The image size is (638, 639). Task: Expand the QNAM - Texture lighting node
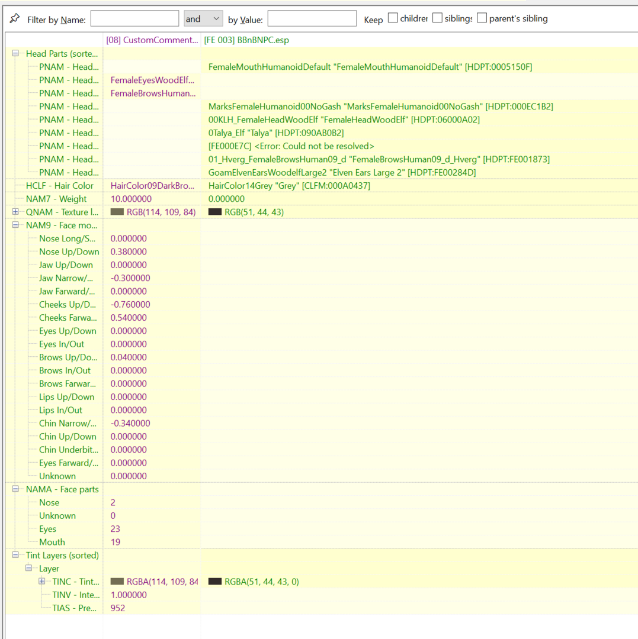15,211
